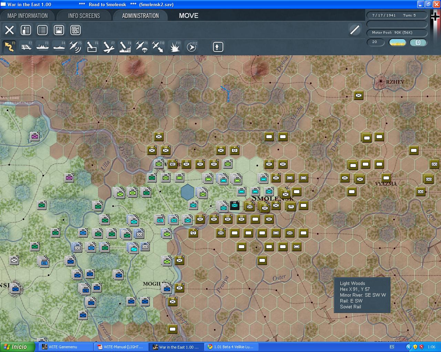Open the Inicio start button
This screenshot has width=441, height=352.
(x=17, y=347)
